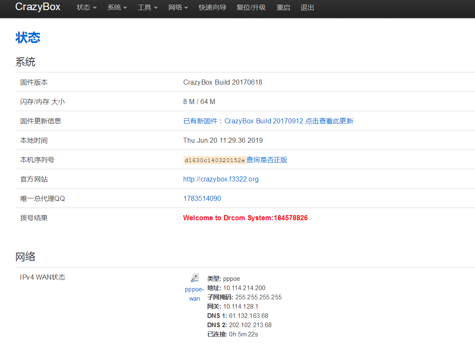Expand the 网络 dropdown menu
Image resolution: width=475 pixels, height=352 pixels.
click(x=178, y=8)
